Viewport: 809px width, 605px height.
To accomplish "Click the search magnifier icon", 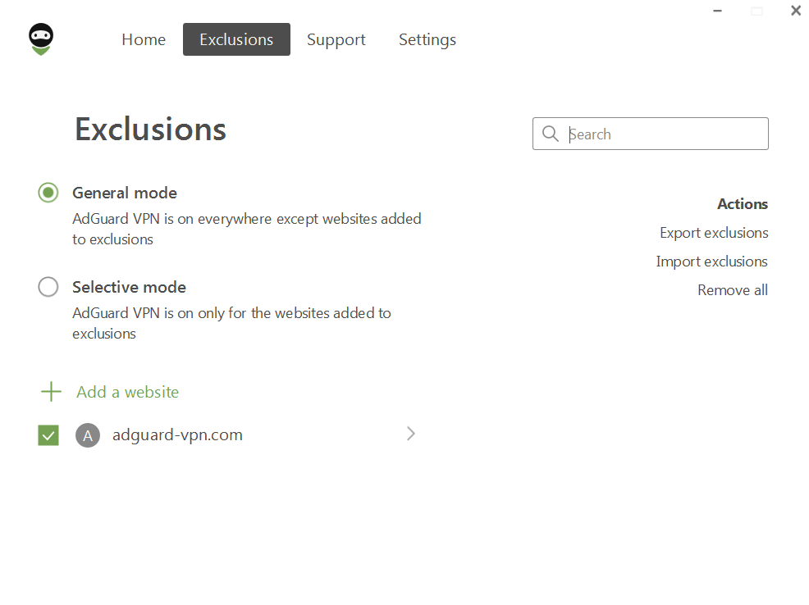I will point(550,134).
